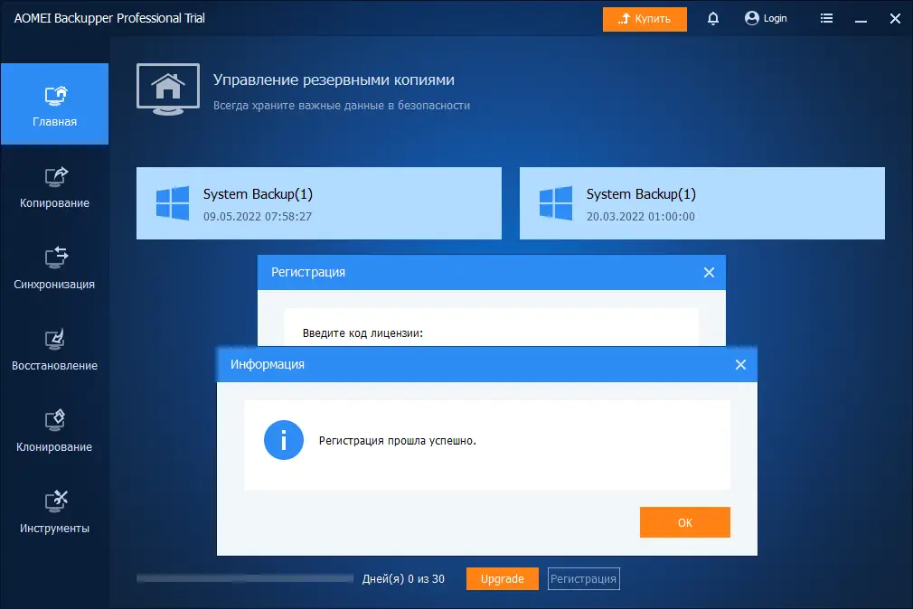Select System Backup(1) dated 09.05.2022
Image resolution: width=913 pixels, height=609 pixels.
tap(319, 203)
